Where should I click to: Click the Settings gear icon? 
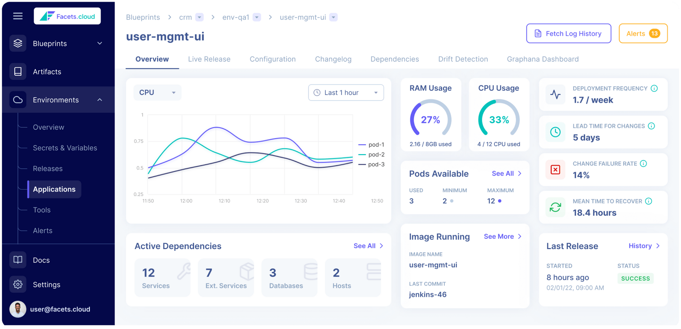click(18, 284)
